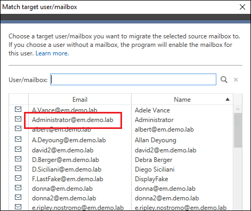This screenshot has width=251, height=211.
Task: Click the mailbox icon for Administrator row
Action: click(x=18, y=119)
